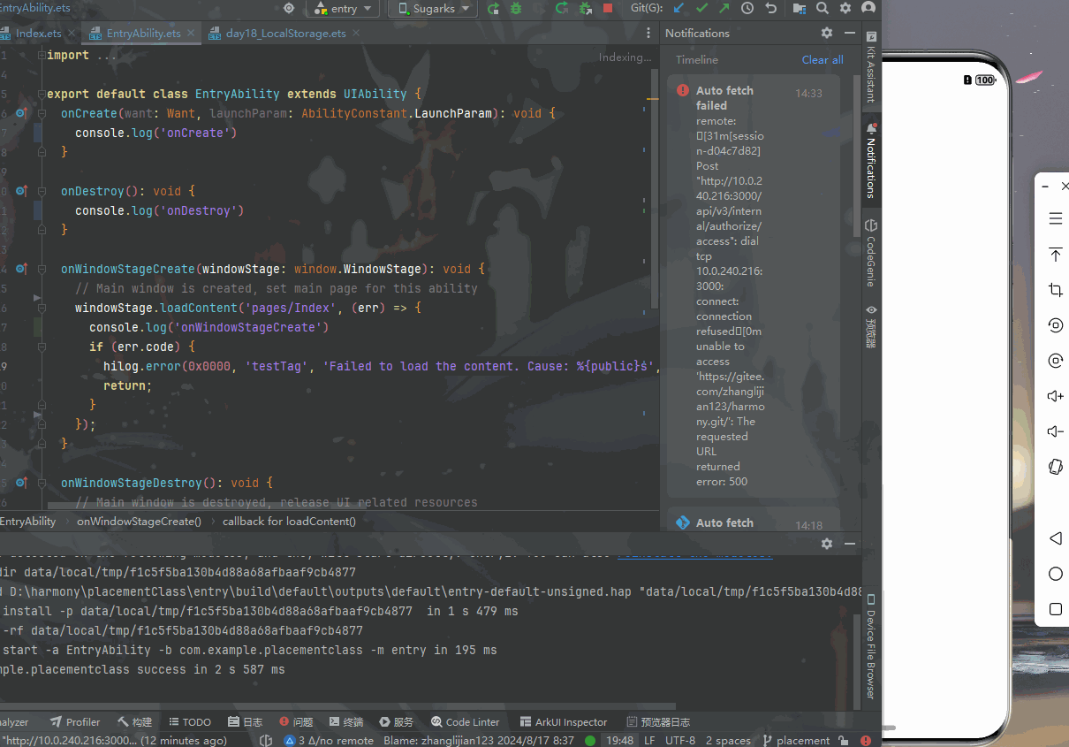Viewport: 1069px width, 747px height.
Task: Open the 问题 problems tool window
Action: (x=296, y=722)
